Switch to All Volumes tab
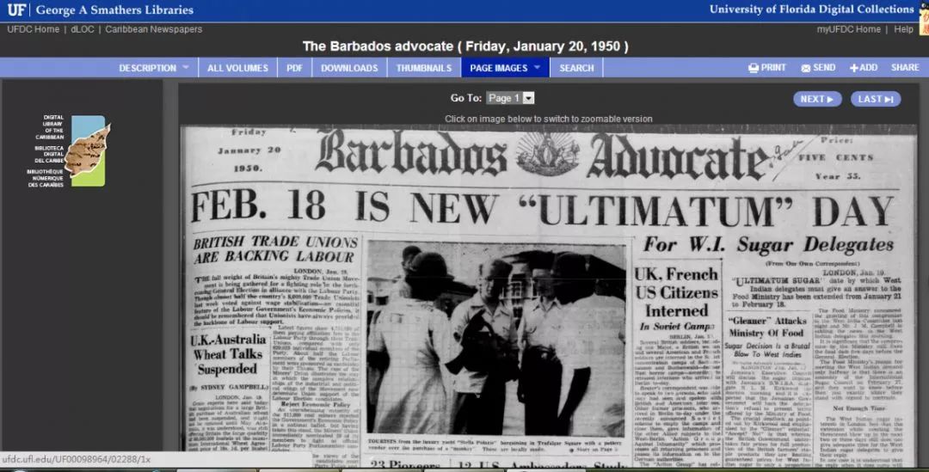 pyautogui.click(x=237, y=68)
